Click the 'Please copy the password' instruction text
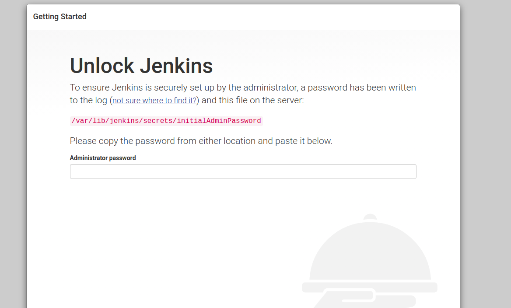The width and height of the screenshot is (511, 308). pyautogui.click(x=201, y=141)
